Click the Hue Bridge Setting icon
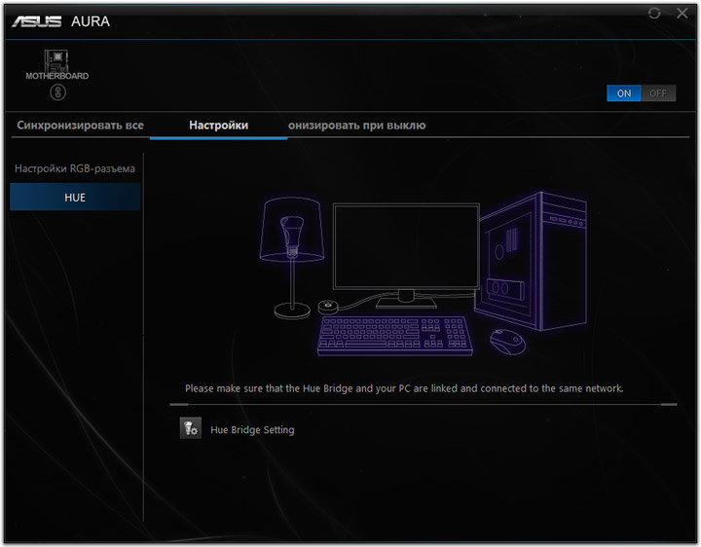The width and height of the screenshot is (701, 547). click(x=191, y=428)
